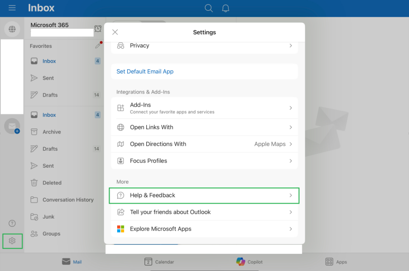Open the Focus Profiles settings
The width and height of the screenshot is (409, 271).
[204, 161]
